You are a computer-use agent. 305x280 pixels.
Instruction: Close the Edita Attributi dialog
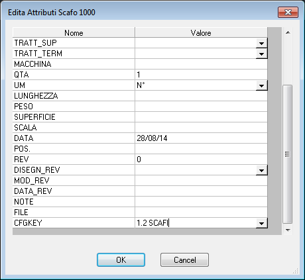(288, 12)
